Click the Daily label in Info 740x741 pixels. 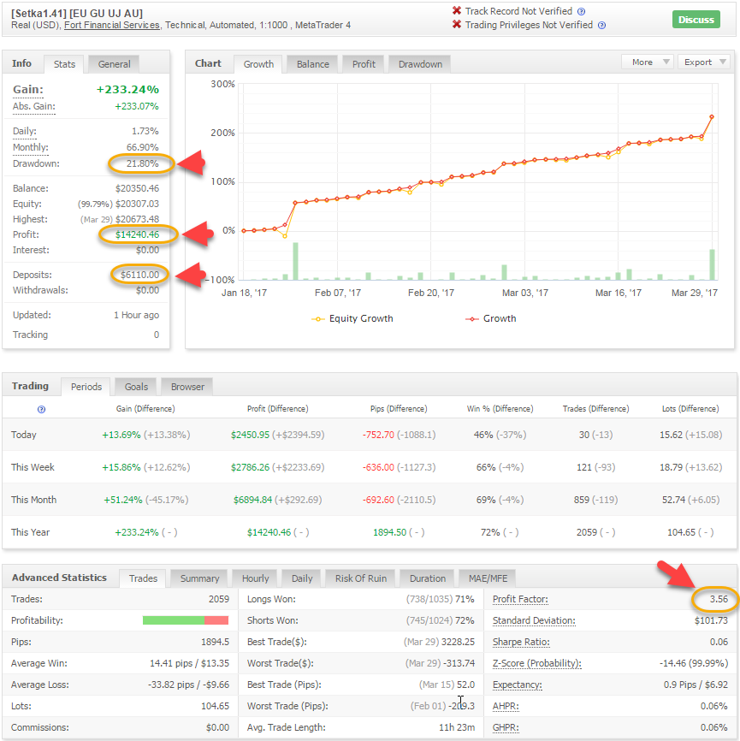pyautogui.click(x=24, y=132)
